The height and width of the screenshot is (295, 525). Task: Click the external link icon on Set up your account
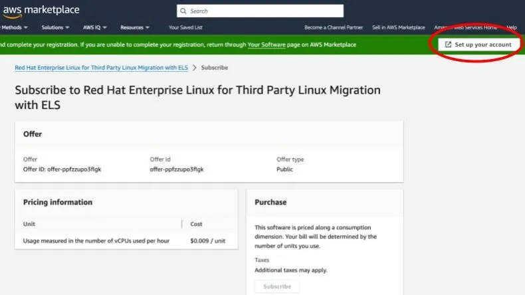[448, 45]
